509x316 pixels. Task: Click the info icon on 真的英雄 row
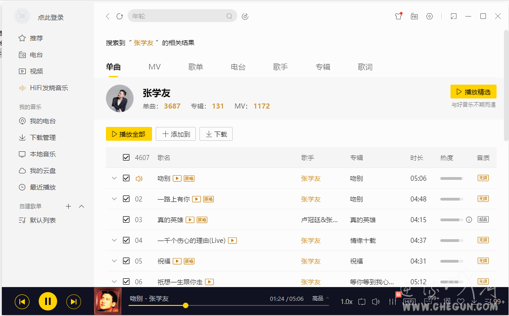(x=469, y=220)
